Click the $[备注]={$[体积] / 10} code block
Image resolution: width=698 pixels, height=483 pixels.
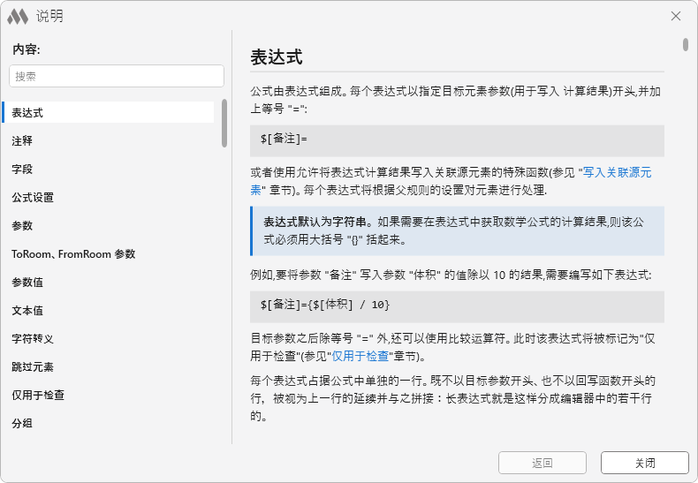(457, 306)
